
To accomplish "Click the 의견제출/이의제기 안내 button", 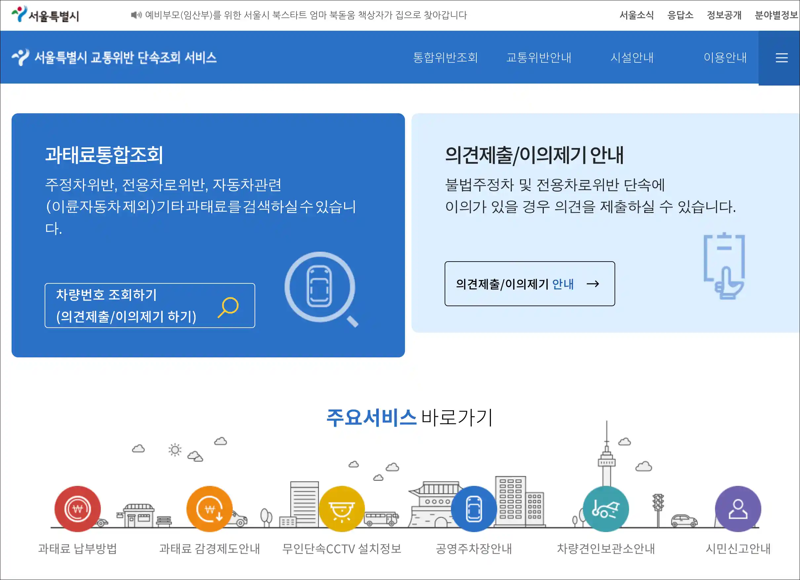I will 530,284.
